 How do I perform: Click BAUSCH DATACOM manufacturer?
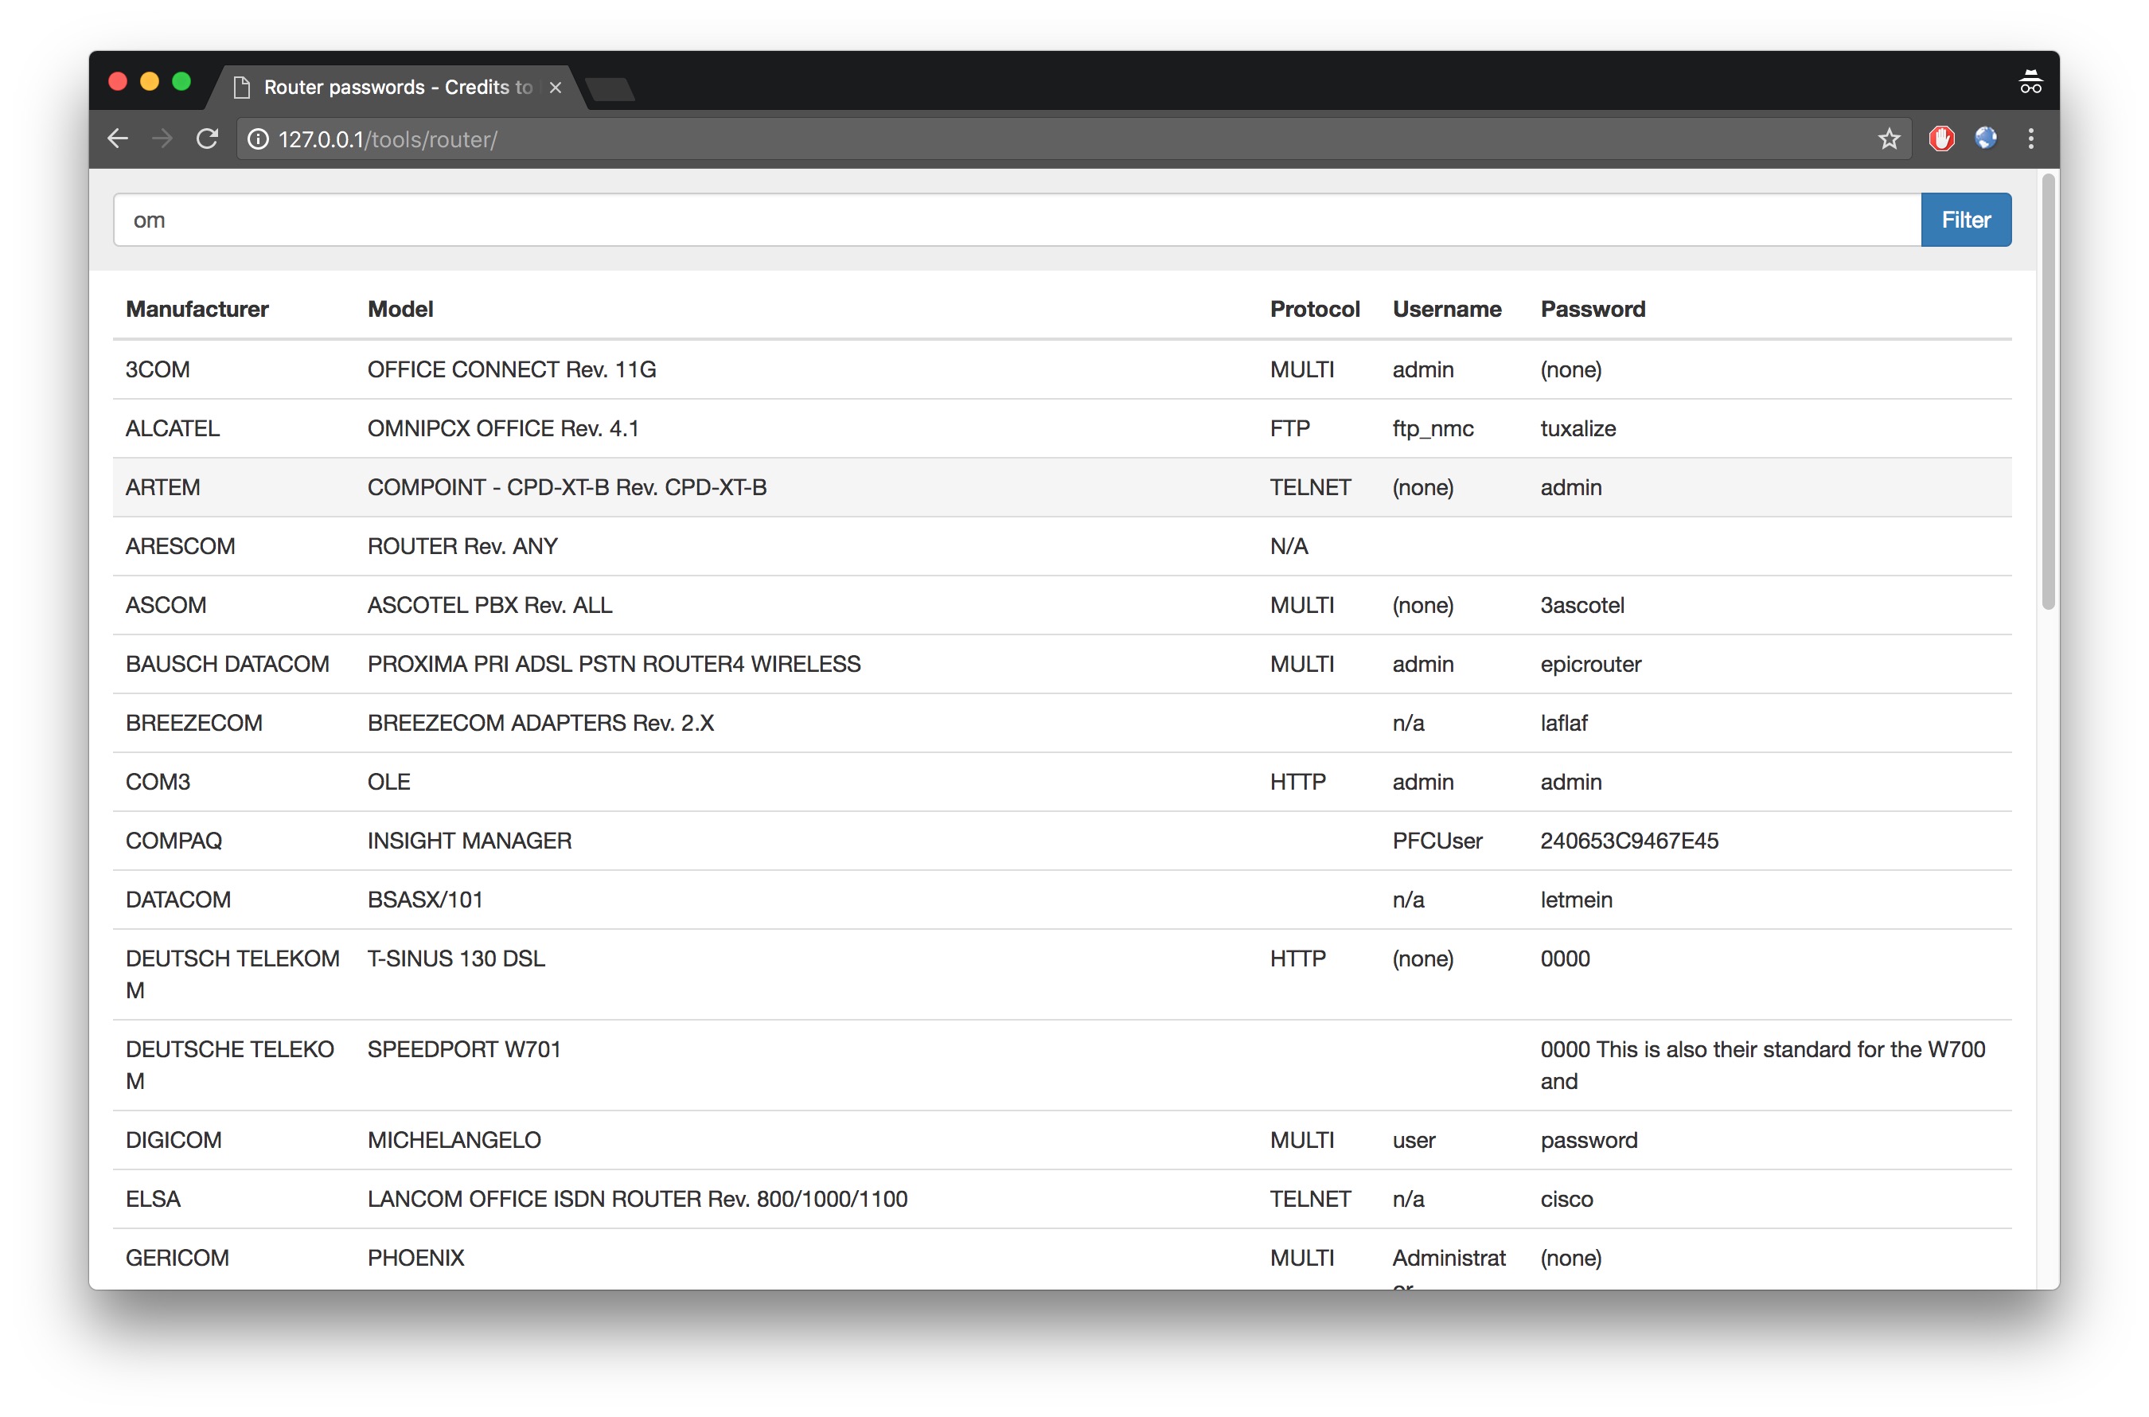[228, 664]
